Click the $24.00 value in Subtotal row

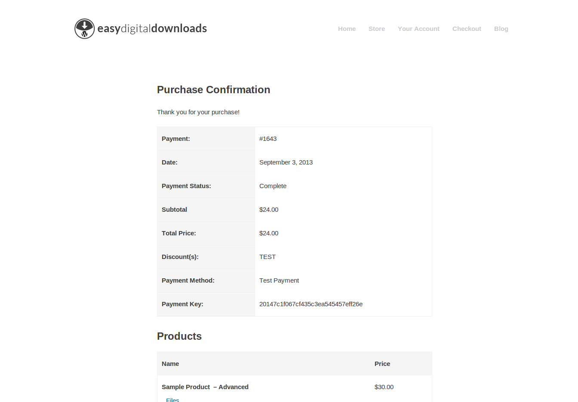tap(269, 210)
